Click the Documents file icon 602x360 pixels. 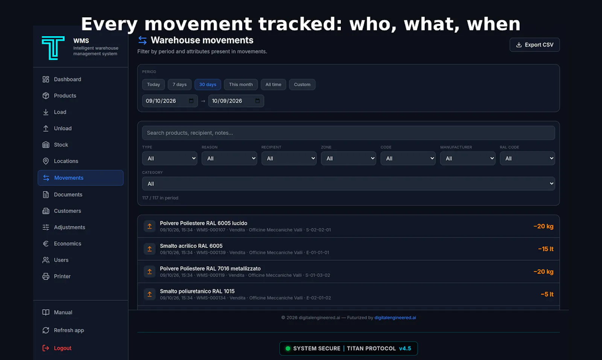pos(46,194)
